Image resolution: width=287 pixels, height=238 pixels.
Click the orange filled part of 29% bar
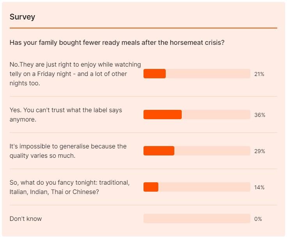click(159, 151)
